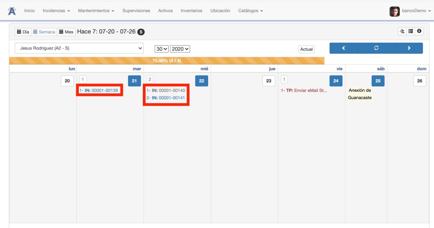Select day 24 in the calendar
The image size is (434, 228).
coord(336,81)
